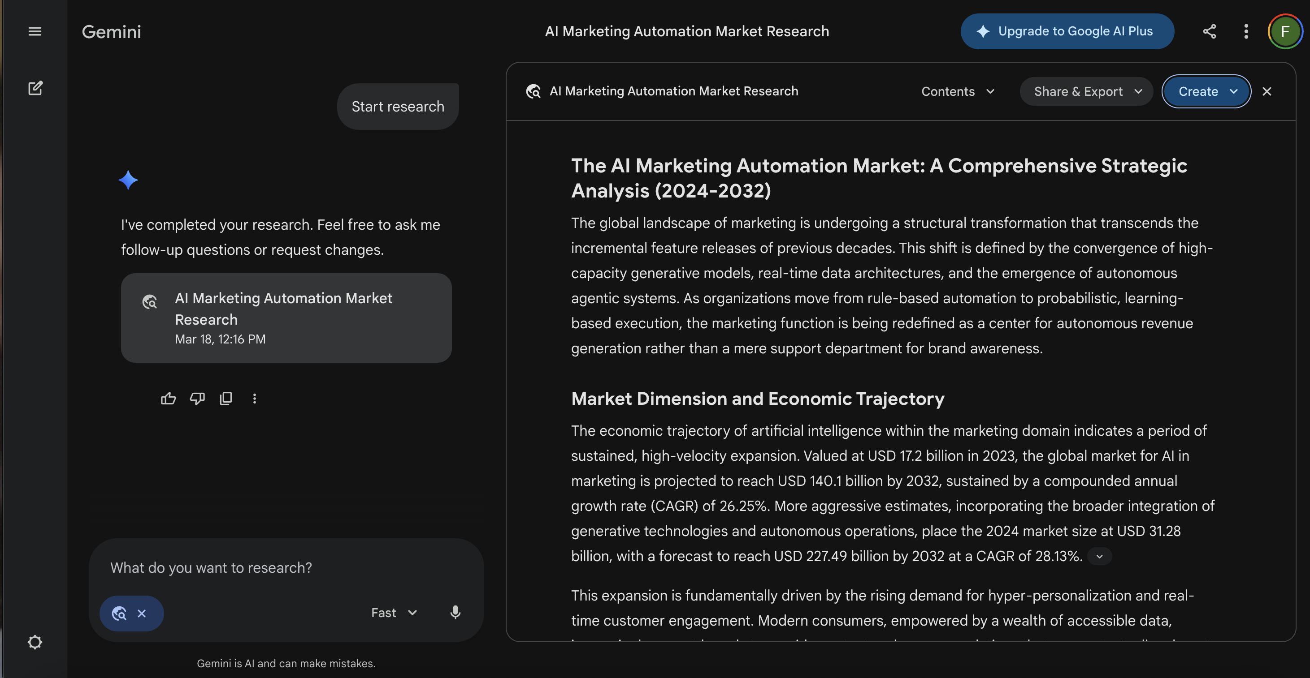Click Upgrade to Google AI Plus
This screenshot has width=1310, height=678.
1067,31
